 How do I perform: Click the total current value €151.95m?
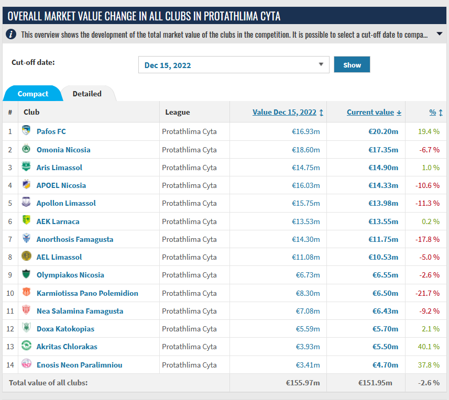pos(375,383)
